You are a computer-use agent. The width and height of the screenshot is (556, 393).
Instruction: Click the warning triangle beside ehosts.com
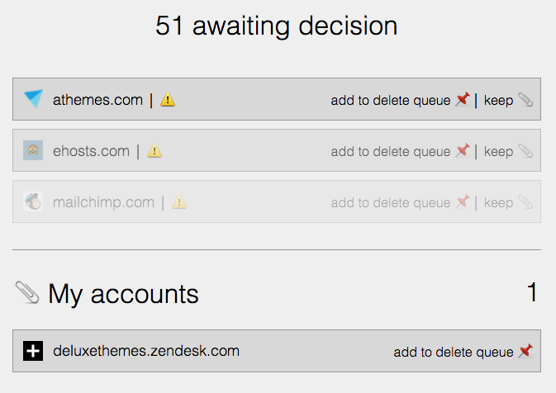click(x=154, y=150)
